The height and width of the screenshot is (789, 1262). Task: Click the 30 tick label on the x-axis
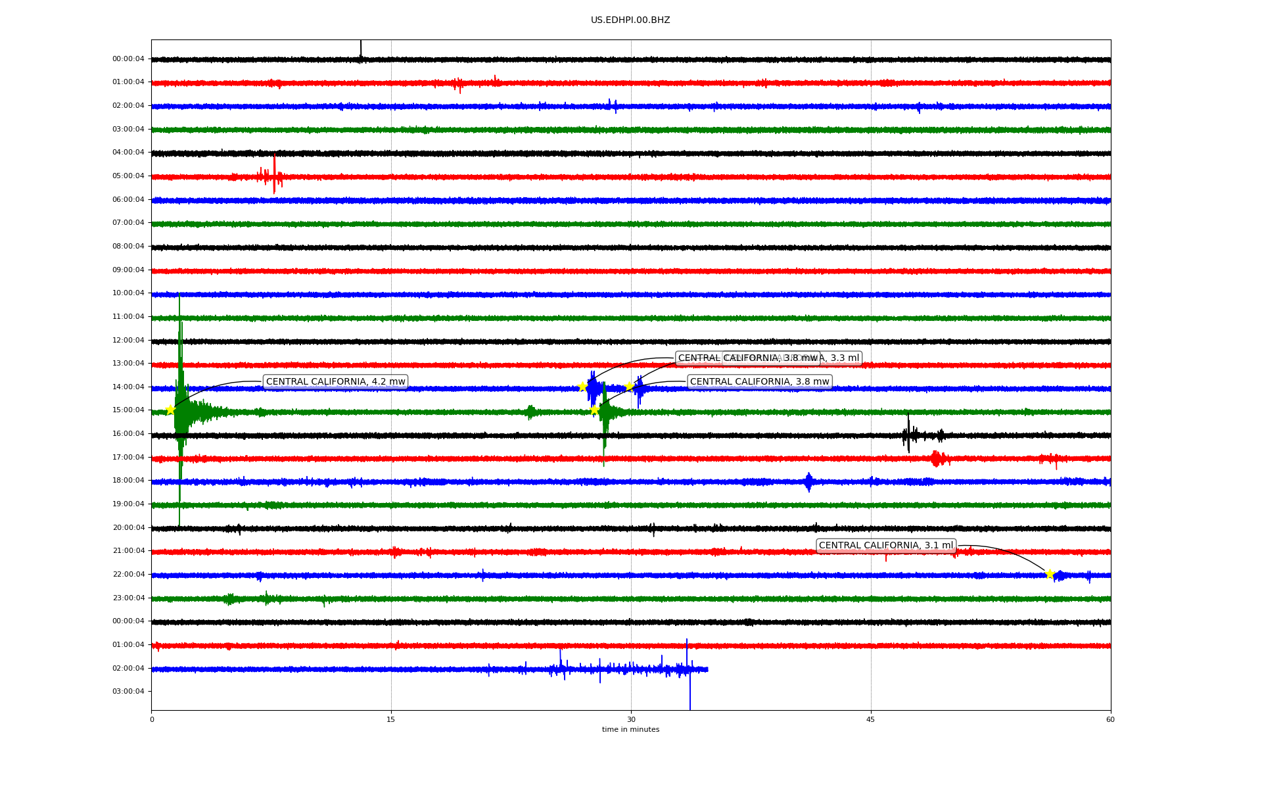coord(631,719)
